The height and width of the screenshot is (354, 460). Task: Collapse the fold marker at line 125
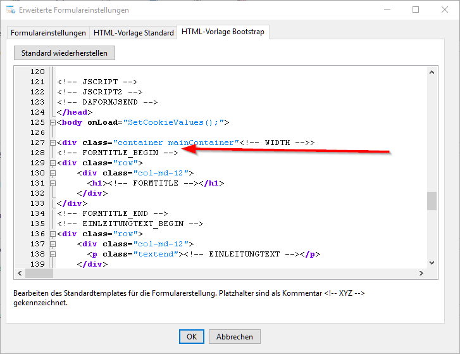coord(53,122)
